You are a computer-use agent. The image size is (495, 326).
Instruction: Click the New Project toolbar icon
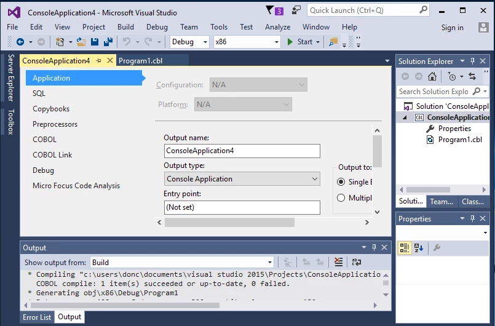point(60,42)
